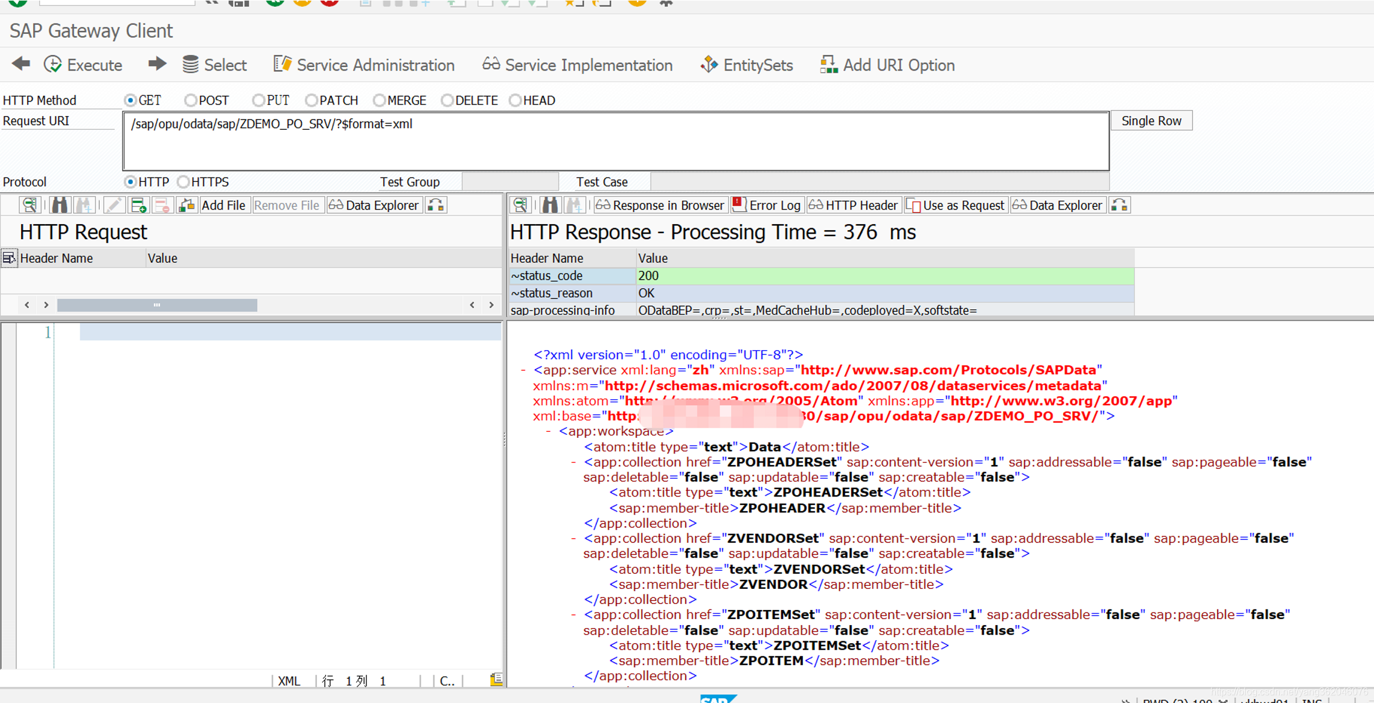This screenshot has height=703, width=1374.
Task: Click the request header horizontal scrollbar
Action: (157, 305)
